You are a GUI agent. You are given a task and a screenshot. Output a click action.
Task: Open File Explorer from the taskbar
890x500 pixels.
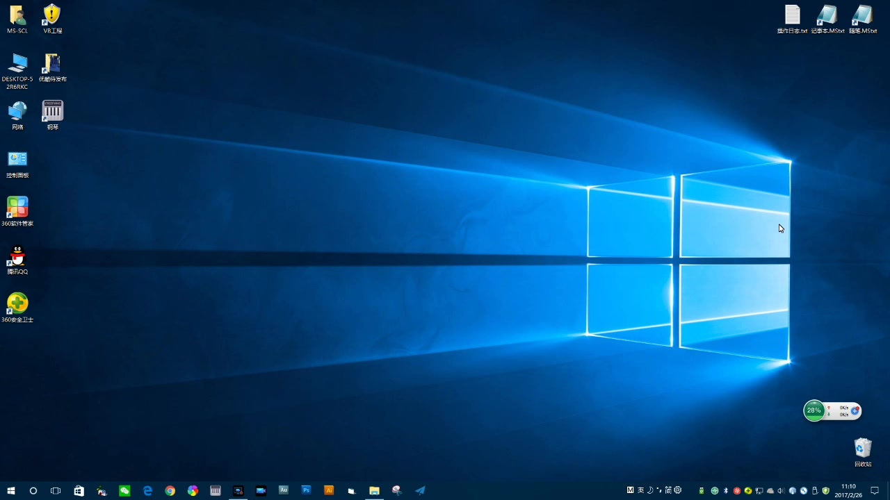tap(374, 490)
